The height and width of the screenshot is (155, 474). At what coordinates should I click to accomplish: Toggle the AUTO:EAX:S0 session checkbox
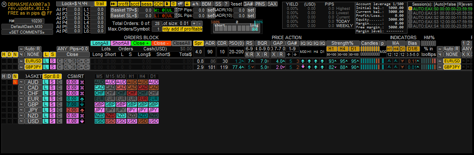410,9
